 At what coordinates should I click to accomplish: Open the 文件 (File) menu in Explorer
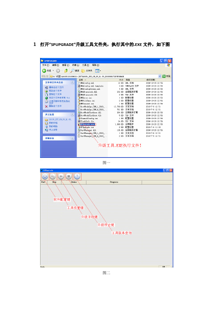(x=45, y=65)
